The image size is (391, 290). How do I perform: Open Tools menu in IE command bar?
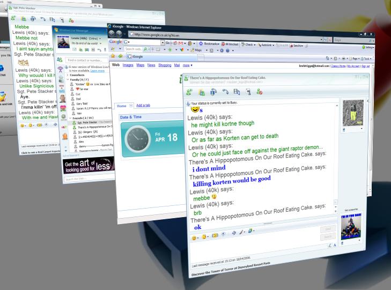click(366, 59)
